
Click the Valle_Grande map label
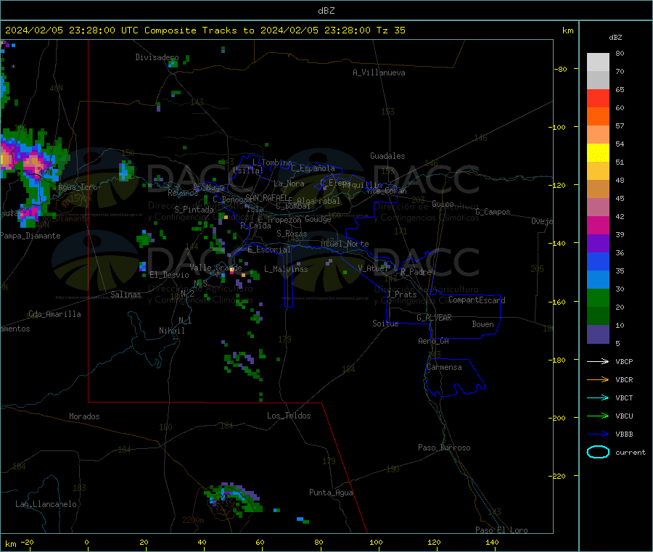(215, 268)
